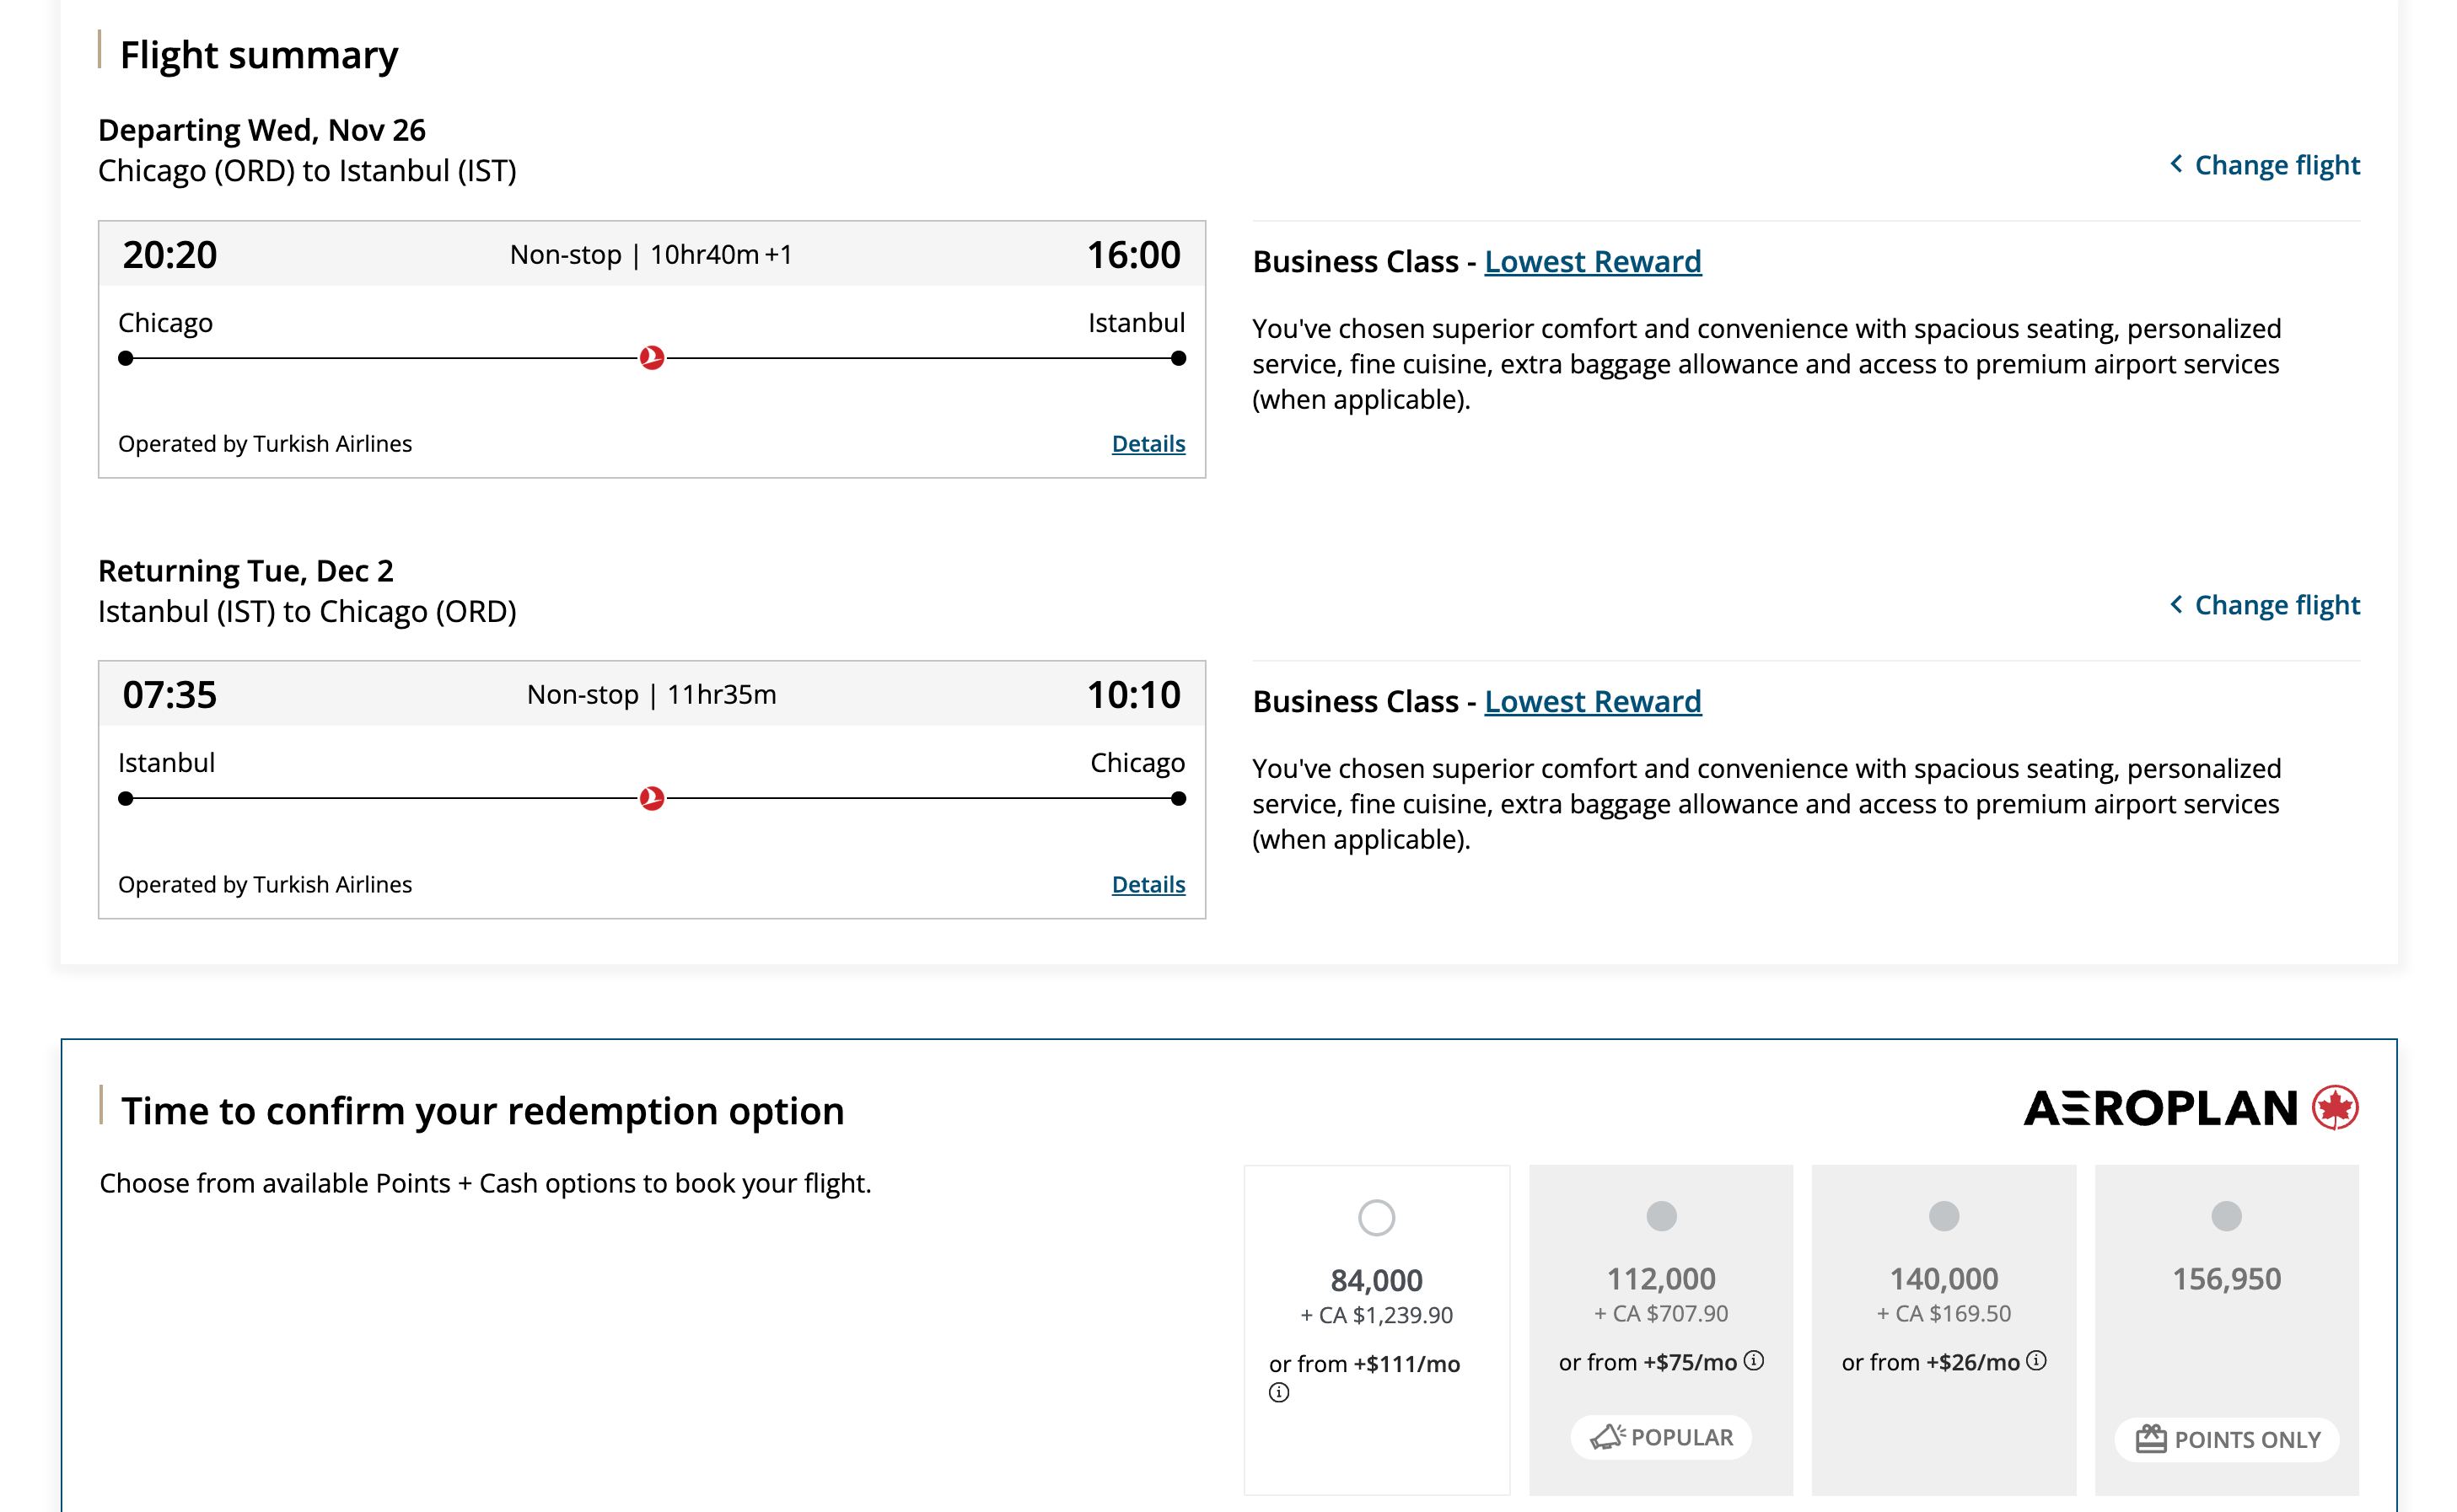This screenshot has width=2457, height=1512.
Task: Open Details for the departing flight
Action: pyautogui.click(x=1148, y=443)
